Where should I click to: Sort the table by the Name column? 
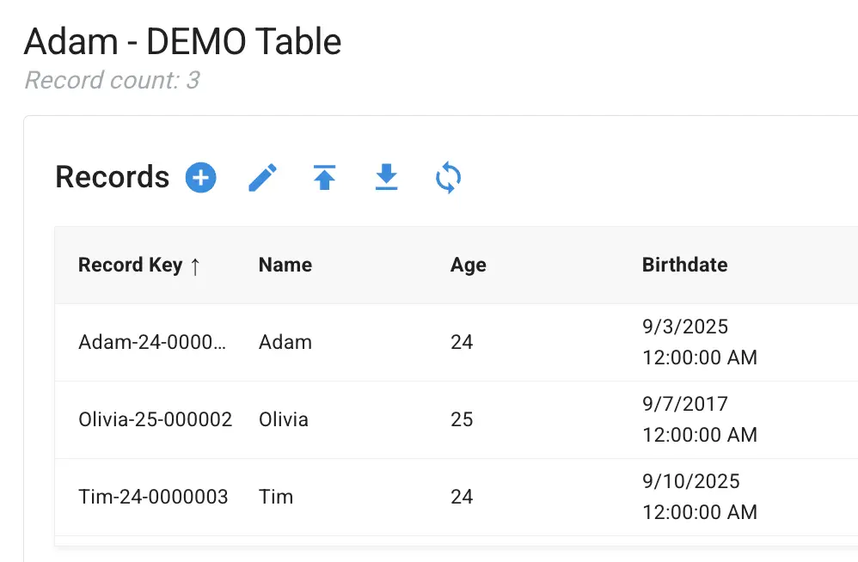coord(285,265)
